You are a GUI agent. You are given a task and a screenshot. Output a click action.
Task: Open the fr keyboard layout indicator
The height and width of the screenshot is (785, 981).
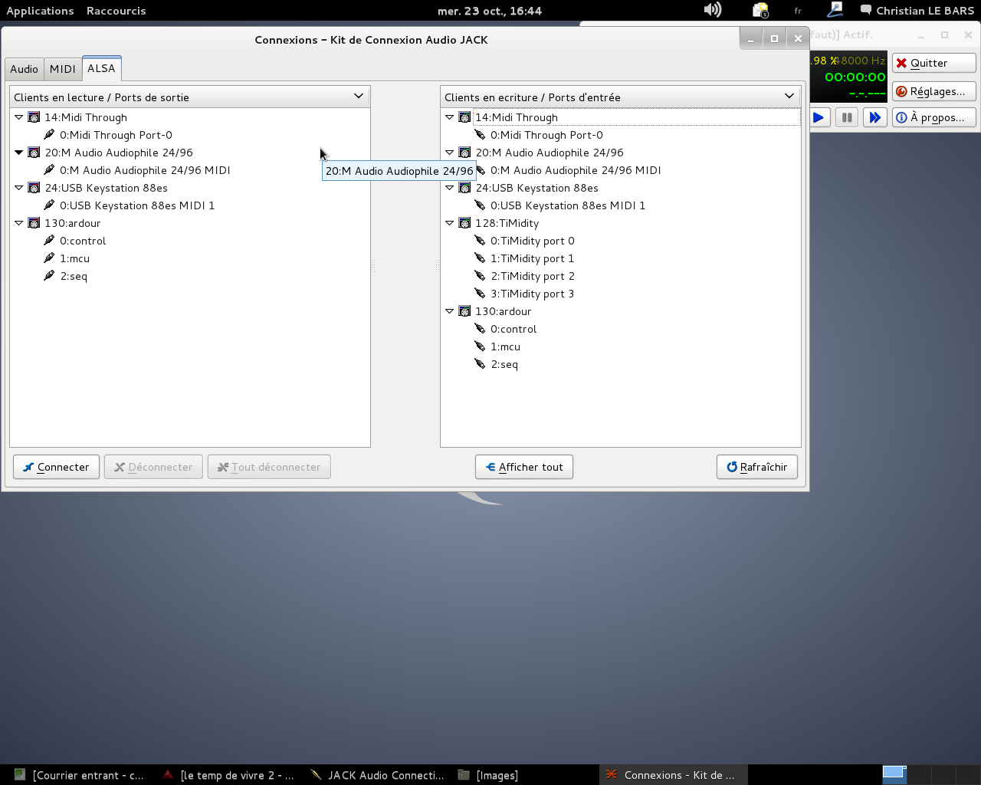[x=798, y=11]
